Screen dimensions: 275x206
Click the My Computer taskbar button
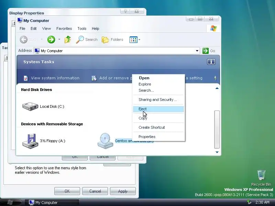coord(52,203)
